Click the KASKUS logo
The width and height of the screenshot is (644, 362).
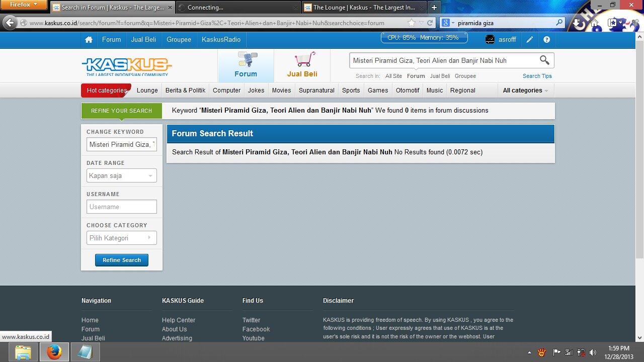(127, 66)
